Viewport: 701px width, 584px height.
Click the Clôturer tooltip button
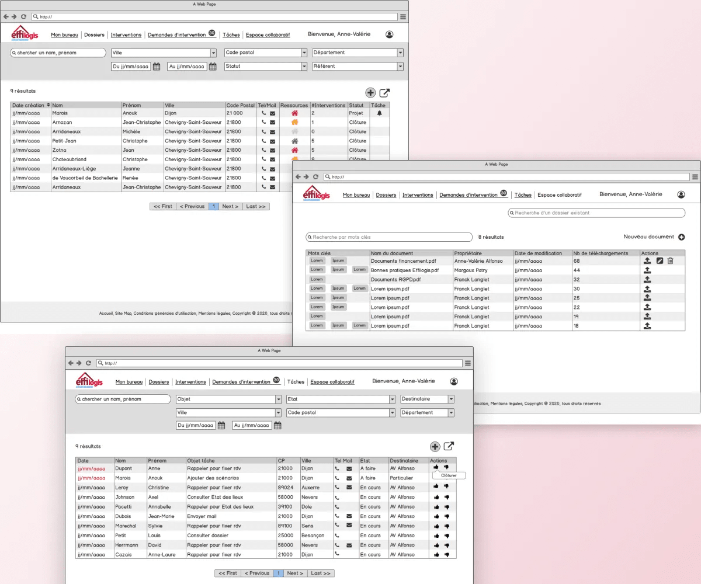coord(449,476)
